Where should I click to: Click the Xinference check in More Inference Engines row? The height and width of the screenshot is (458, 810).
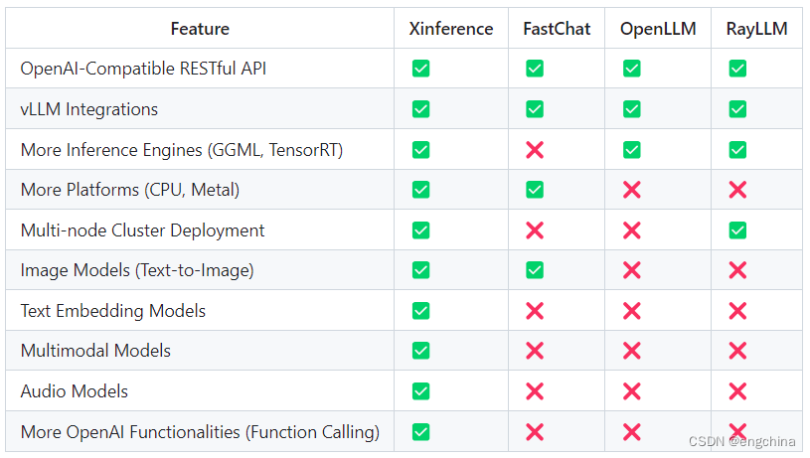click(420, 150)
